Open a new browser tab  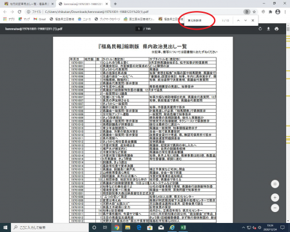(115, 4)
